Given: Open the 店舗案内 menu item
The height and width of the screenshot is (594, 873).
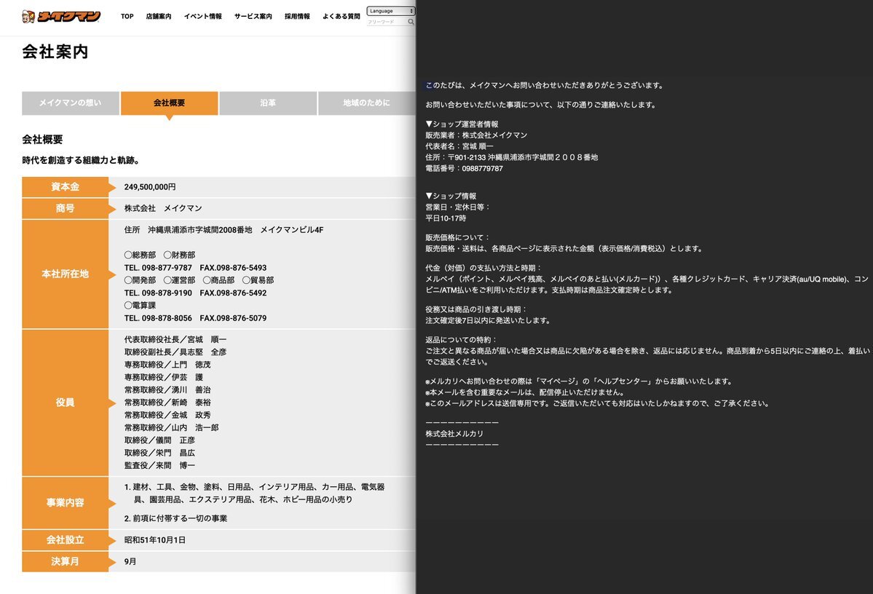Looking at the screenshot, I should [159, 17].
